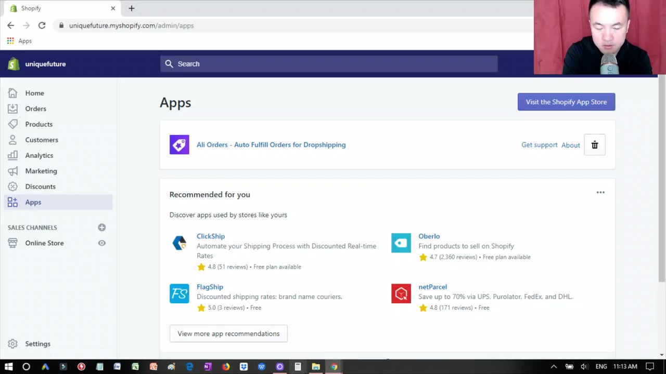Open the Windows Start menu
This screenshot has width=666, height=374.
click(x=9, y=367)
